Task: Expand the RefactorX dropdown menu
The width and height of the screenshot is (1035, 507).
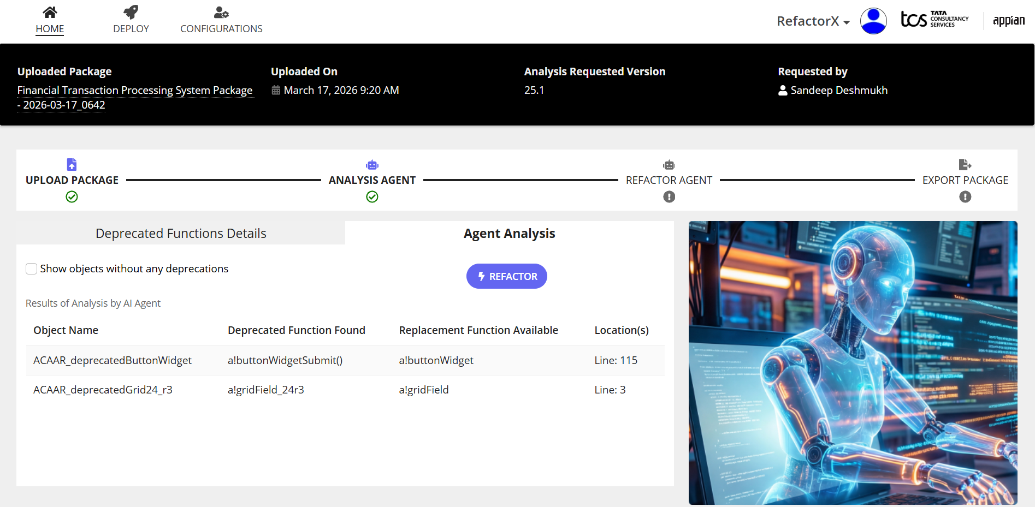Action: (813, 21)
